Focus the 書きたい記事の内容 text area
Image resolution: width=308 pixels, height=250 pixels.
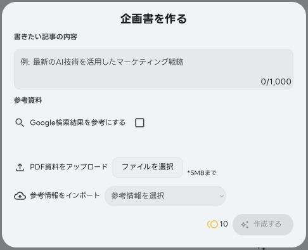point(153,69)
